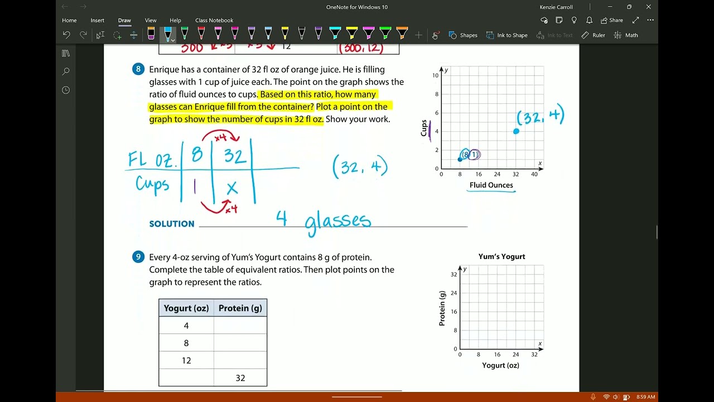Pick the yellow pen
The image size is (714, 402).
[285, 34]
